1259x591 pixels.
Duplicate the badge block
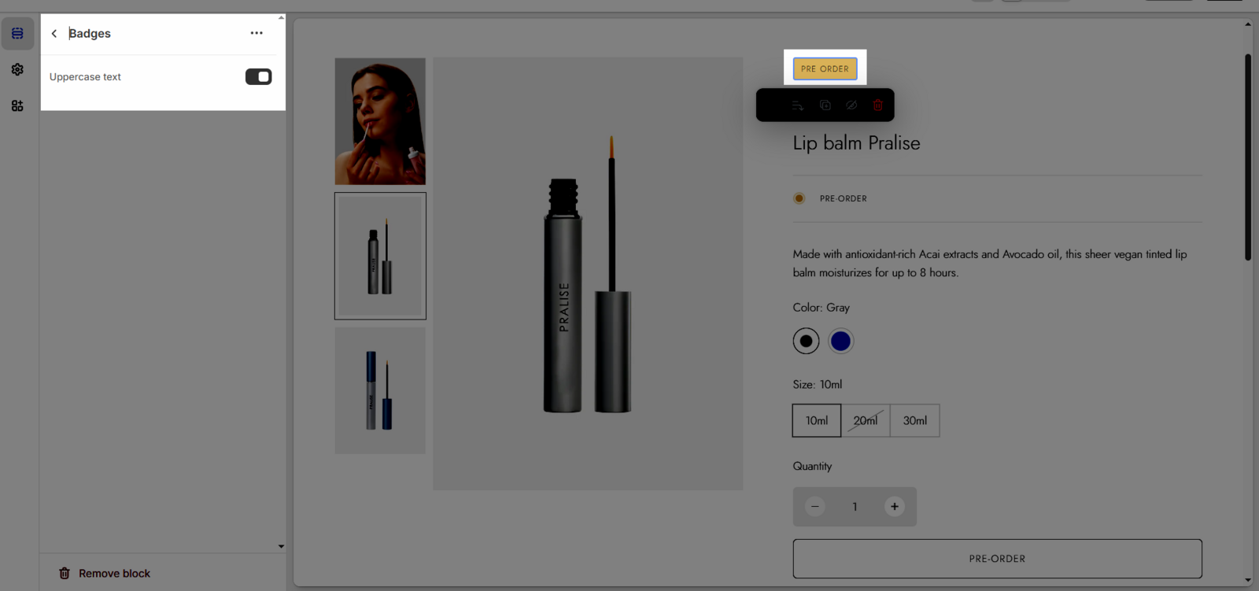tap(825, 105)
